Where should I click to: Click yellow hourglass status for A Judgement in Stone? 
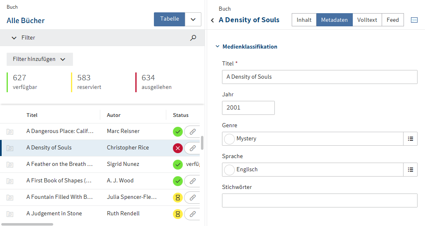(178, 214)
